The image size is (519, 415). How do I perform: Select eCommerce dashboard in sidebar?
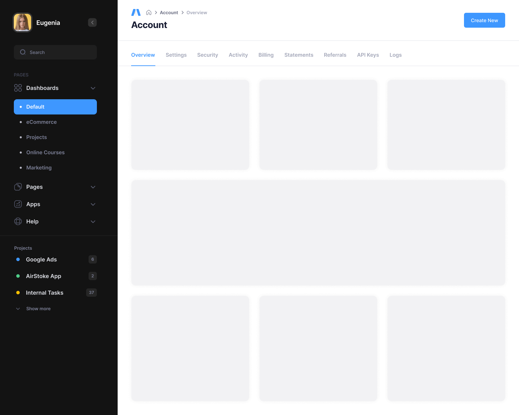pos(42,122)
